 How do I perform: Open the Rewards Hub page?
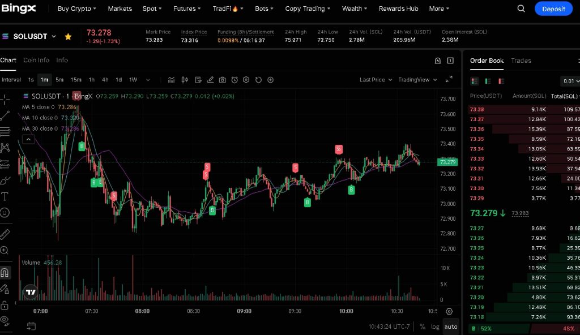pos(398,8)
